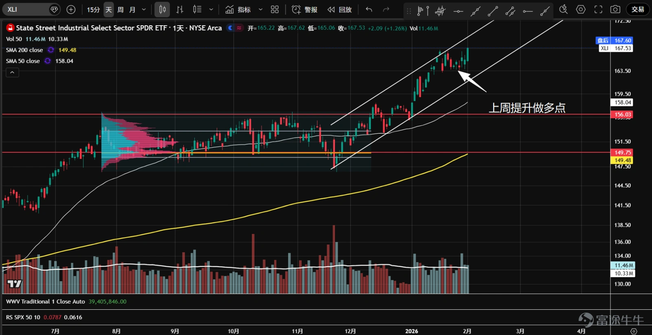Click the red XLI symbol logo
This screenshot has width=652, height=335.
click(x=10, y=28)
